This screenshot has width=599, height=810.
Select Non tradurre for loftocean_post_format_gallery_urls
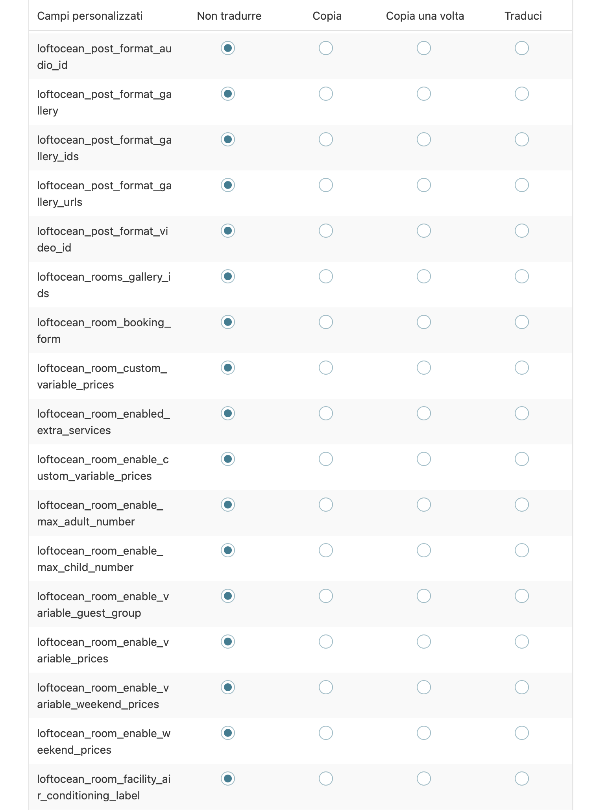pyautogui.click(x=228, y=185)
